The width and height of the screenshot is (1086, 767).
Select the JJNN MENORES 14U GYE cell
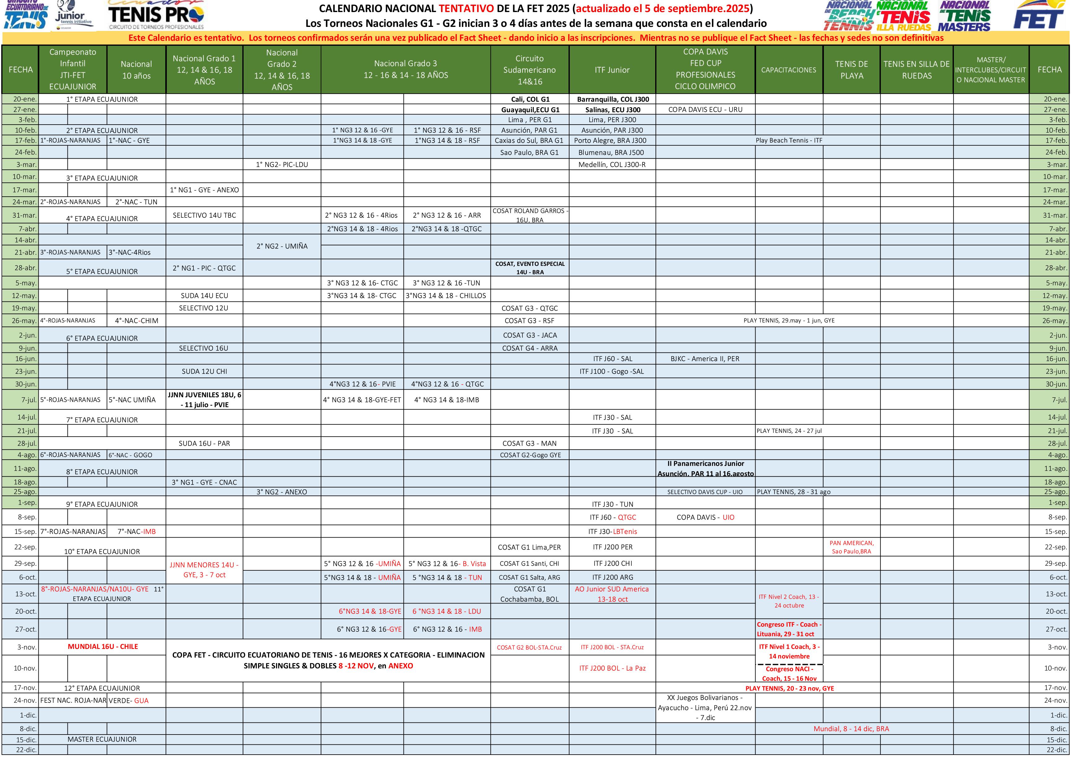pyautogui.click(x=204, y=570)
